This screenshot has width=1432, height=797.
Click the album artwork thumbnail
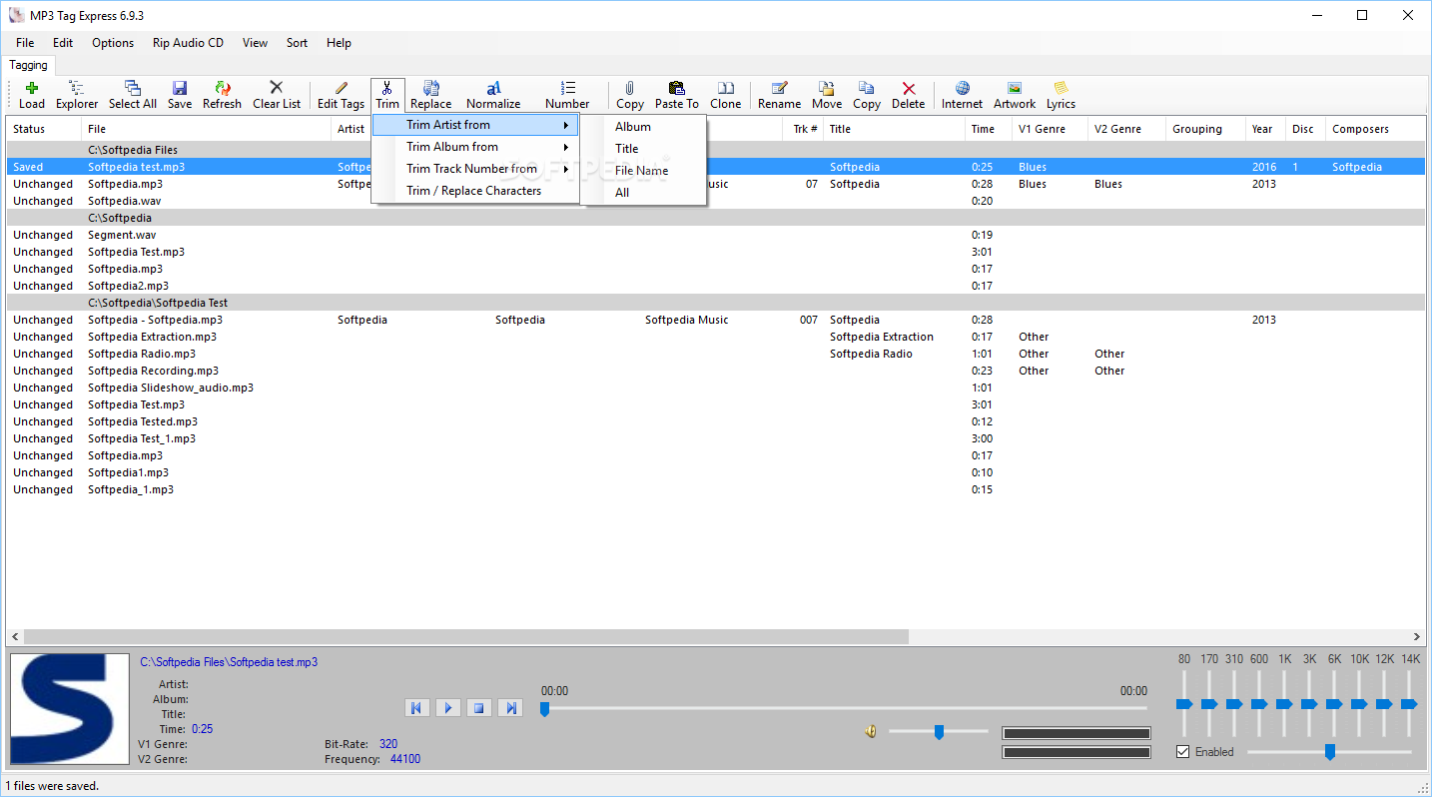[70, 710]
